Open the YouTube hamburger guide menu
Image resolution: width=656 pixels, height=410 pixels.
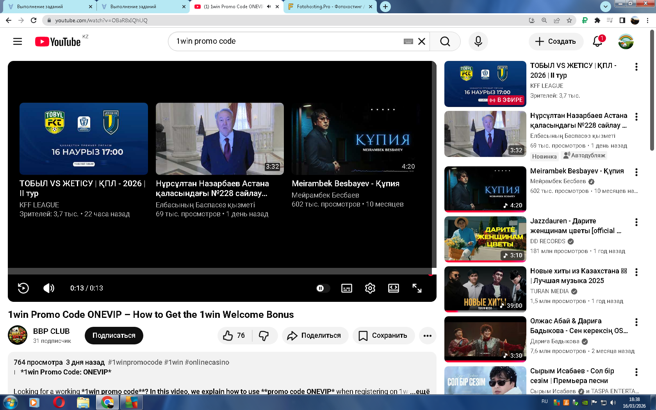(x=18, y=41)
